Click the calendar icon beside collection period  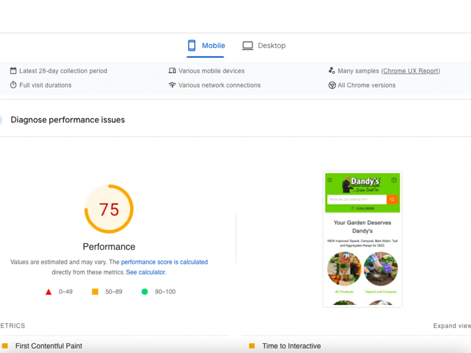(x=13, y=71)
